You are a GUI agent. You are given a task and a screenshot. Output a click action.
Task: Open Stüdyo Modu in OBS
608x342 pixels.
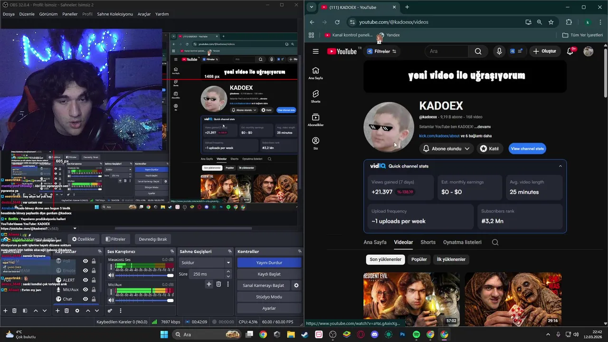[269, 297]
